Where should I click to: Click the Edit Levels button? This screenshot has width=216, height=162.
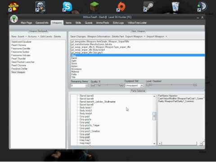click(46, 36)
